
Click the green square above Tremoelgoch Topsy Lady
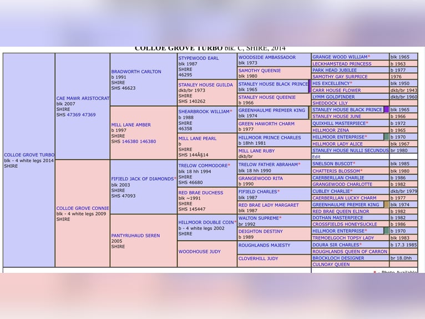click(386, 231)
